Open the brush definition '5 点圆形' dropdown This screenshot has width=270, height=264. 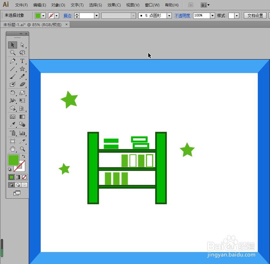(169, 16)
